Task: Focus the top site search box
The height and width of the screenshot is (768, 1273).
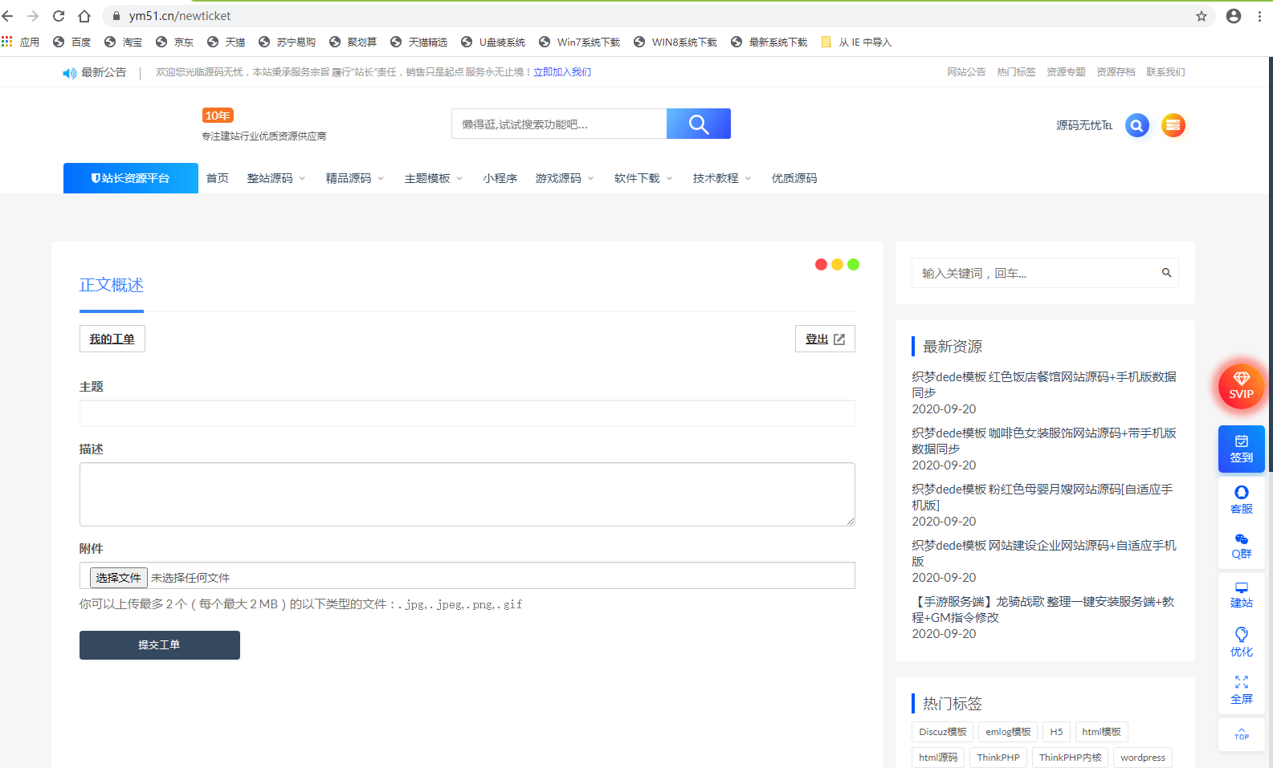Action: (x=559, y=124)
